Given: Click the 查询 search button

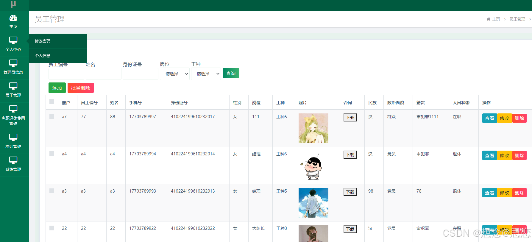Looking at the screenshot, I should 231,73.
